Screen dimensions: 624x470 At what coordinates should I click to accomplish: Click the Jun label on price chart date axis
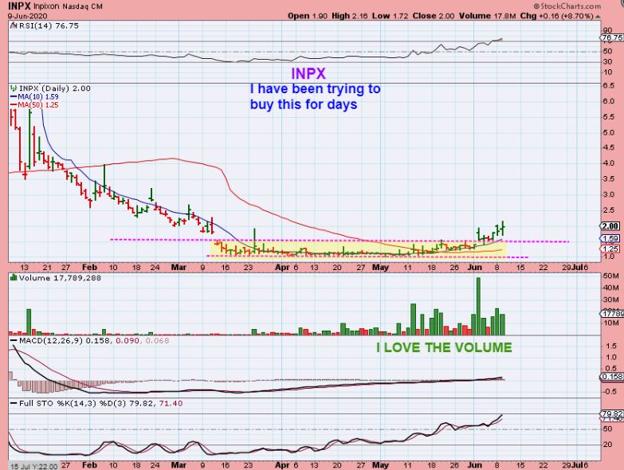[475, 267]
